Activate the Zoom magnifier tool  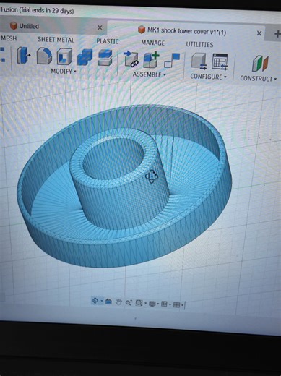click(x=129, y=302)
